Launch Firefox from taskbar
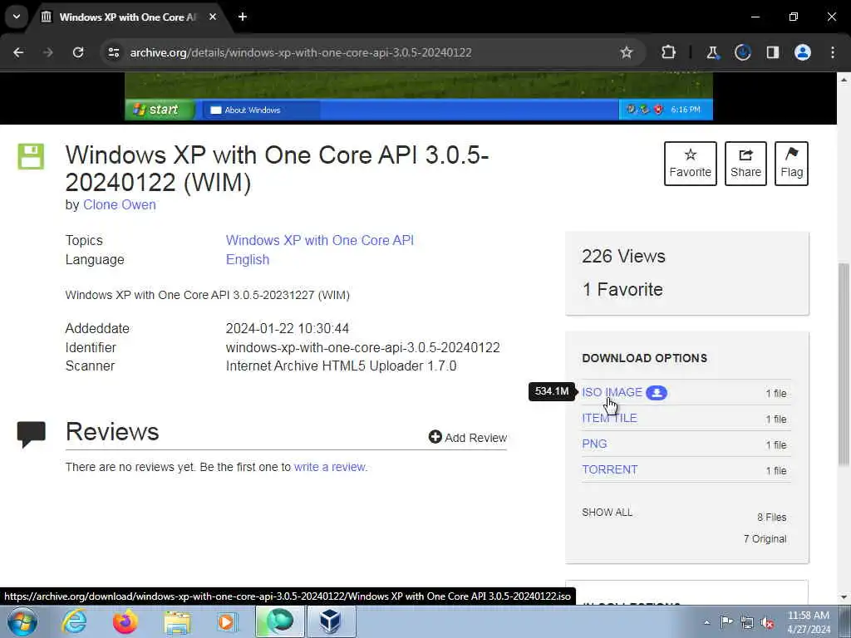This screenshot has width=851, height=638. pos(125,622)
